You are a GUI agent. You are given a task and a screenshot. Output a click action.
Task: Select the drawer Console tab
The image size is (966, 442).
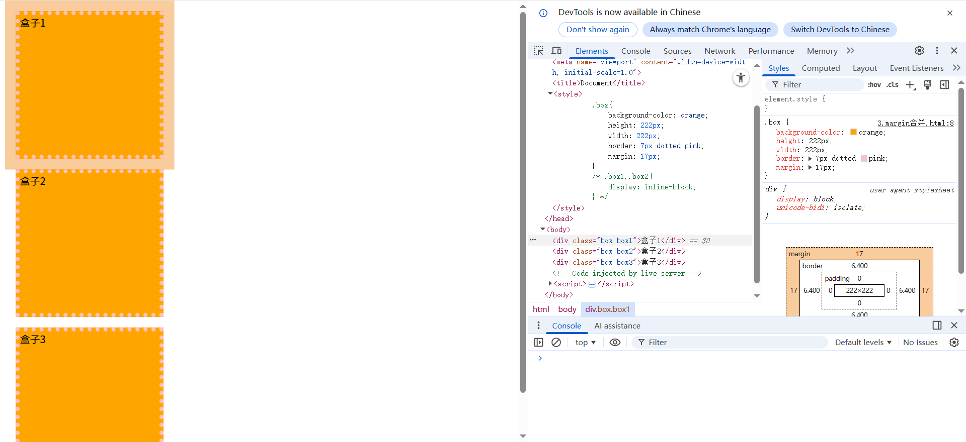pos(567,325)
